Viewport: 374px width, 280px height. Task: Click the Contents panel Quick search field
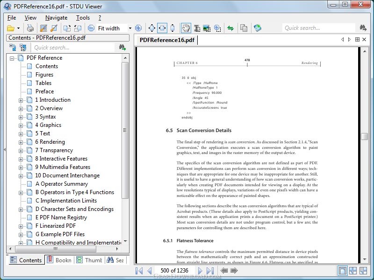pyautogui.click(x=74, y=48)
